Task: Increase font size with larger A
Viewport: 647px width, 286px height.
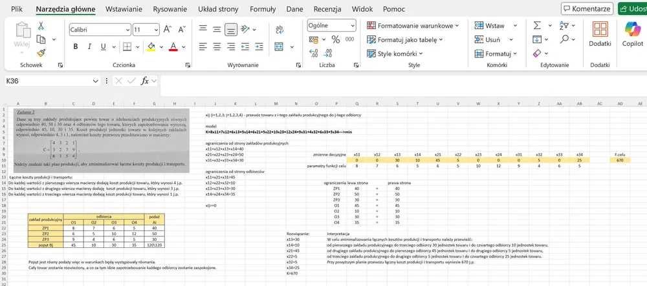Action: coord(167,30)
